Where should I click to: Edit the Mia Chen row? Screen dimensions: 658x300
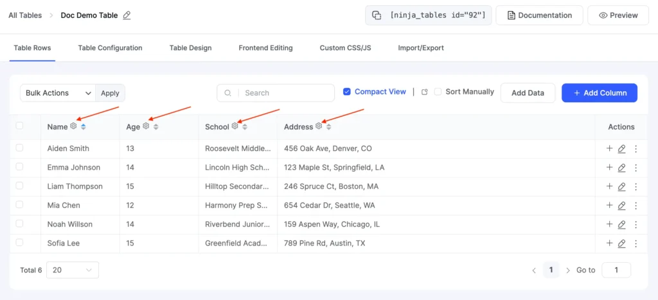click(622, 206)
